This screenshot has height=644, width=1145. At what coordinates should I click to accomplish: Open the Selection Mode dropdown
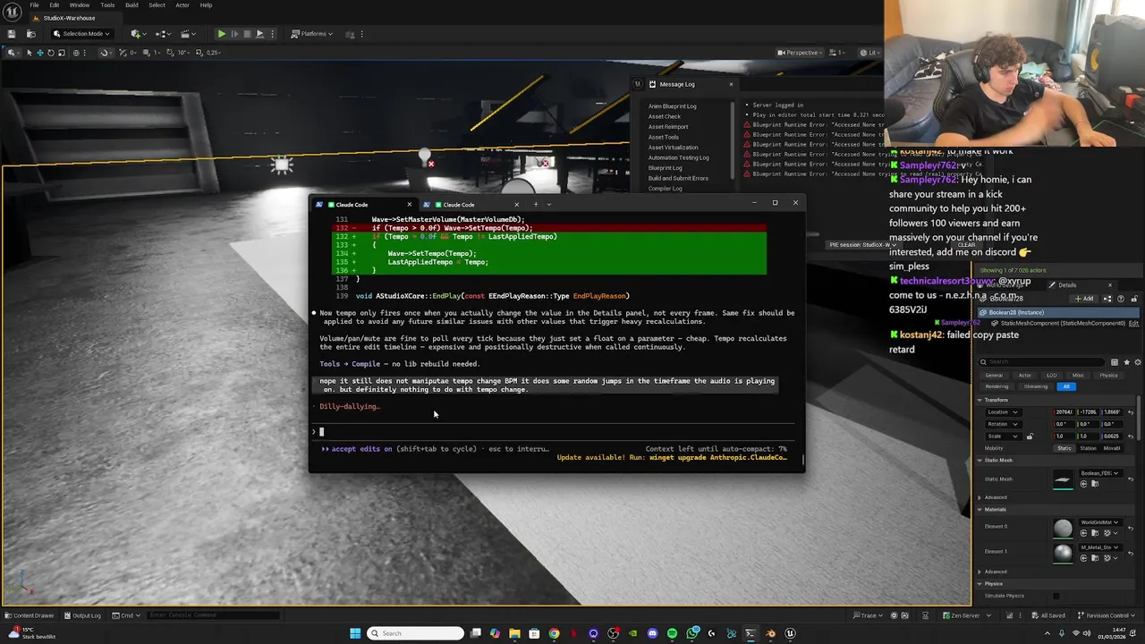pos(81,34)
